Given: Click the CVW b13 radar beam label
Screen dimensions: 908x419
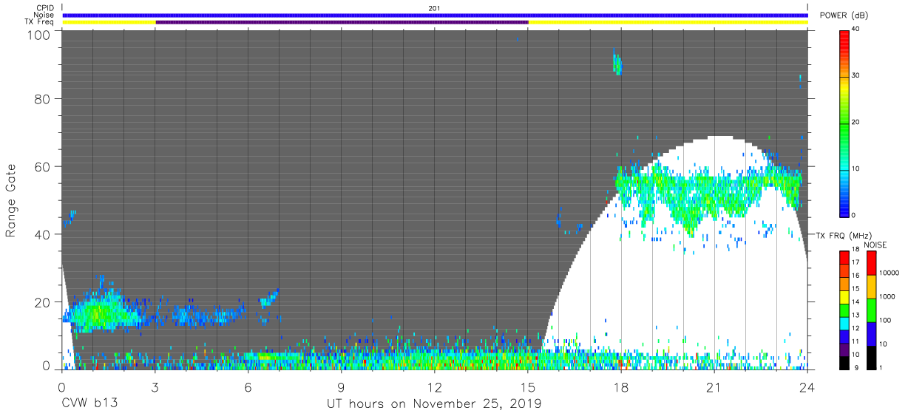Looking at the screenshot, I should (89, 404).
